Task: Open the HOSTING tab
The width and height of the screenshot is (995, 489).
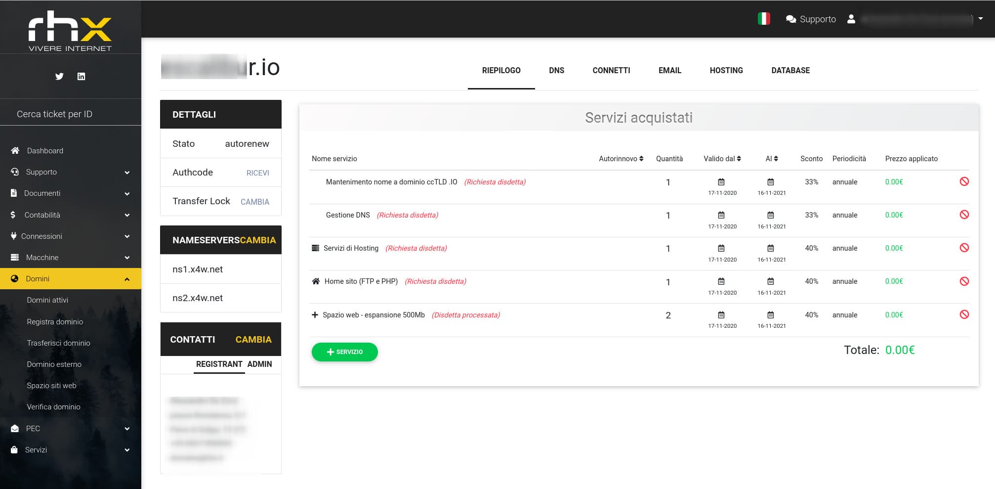Action: (x=726, y=70)
